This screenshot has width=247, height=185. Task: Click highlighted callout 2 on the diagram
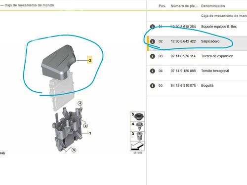point(90,60)
